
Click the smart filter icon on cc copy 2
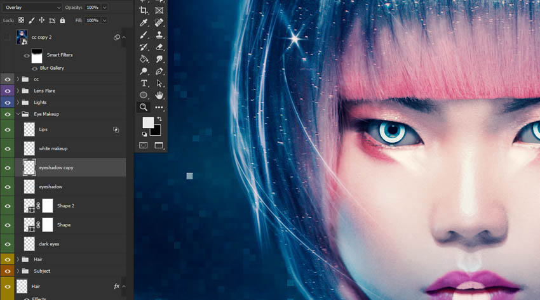click(117, 37)
